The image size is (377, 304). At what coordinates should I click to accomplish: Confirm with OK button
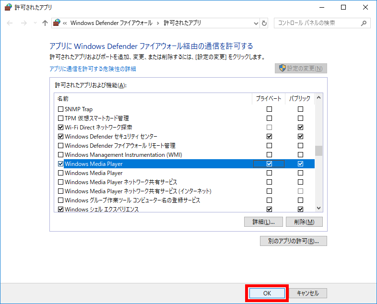tap(267, 293)
